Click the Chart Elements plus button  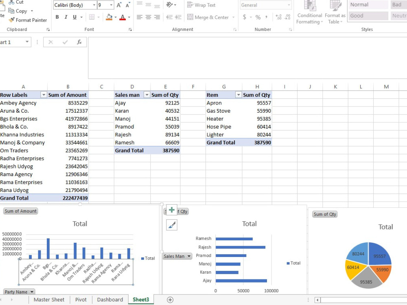tap(172, 210)
